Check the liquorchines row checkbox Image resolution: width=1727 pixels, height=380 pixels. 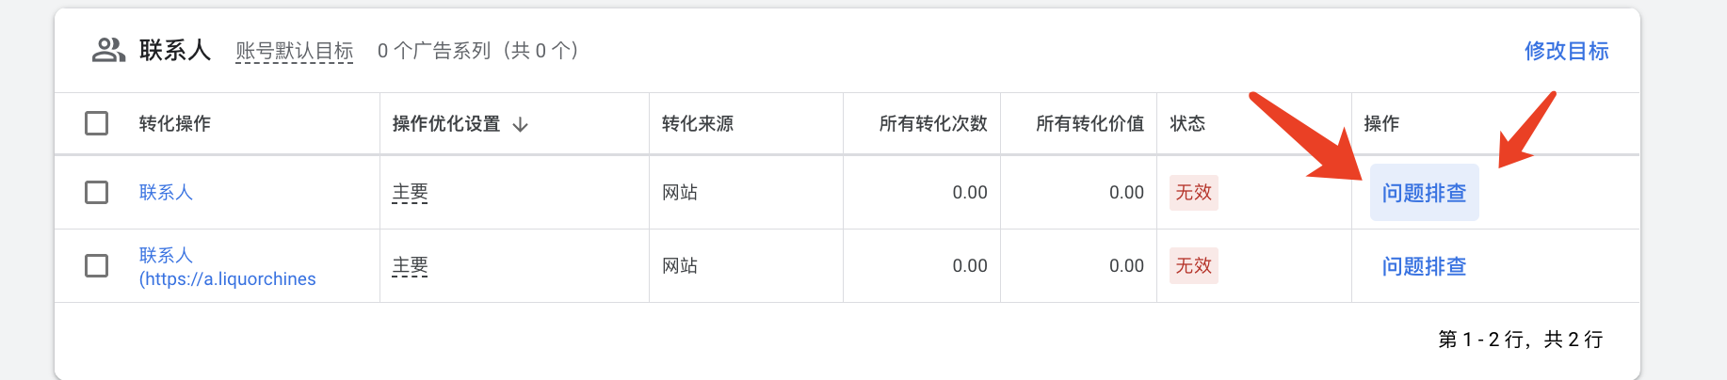pos(97,266)
